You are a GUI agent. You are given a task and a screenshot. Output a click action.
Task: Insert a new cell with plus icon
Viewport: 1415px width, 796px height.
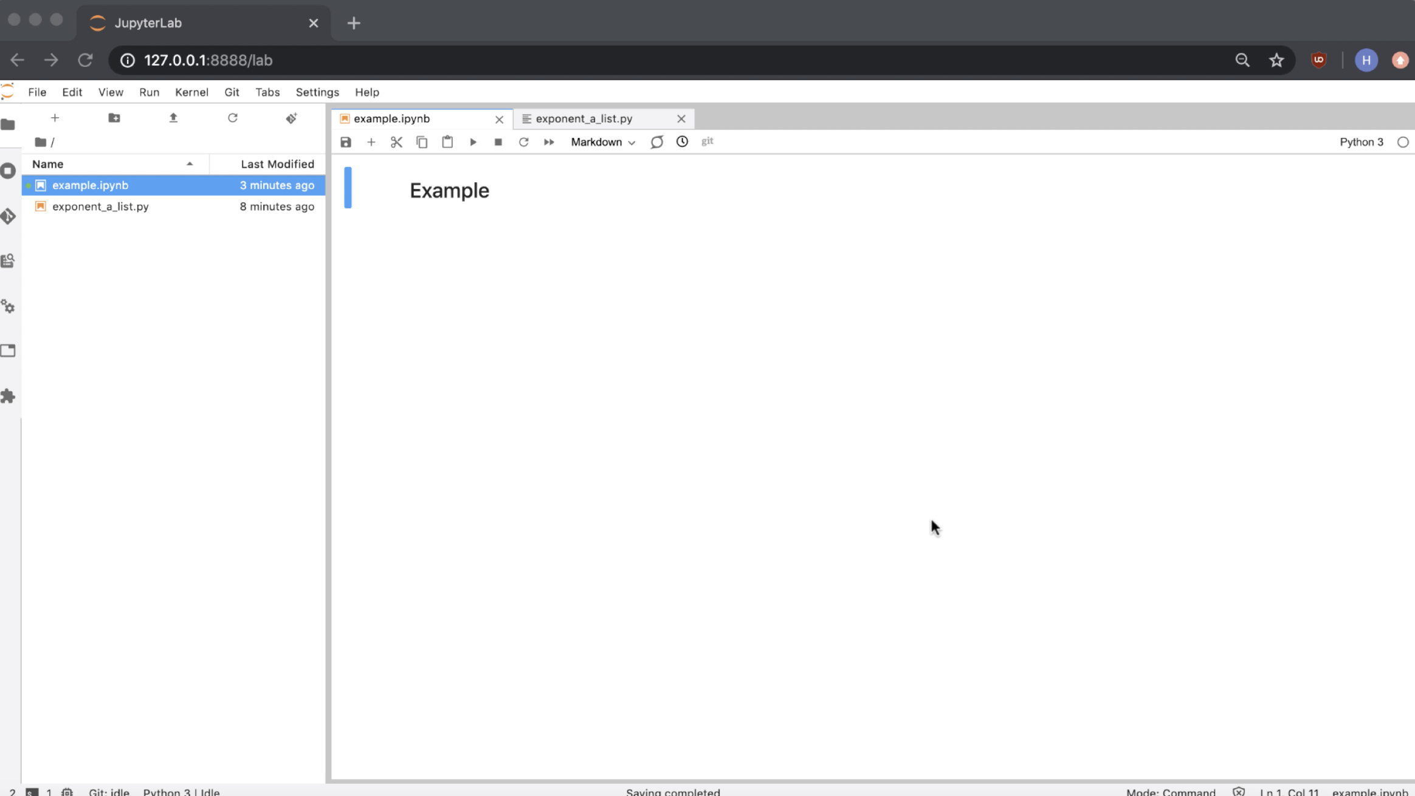pos(371,142)
